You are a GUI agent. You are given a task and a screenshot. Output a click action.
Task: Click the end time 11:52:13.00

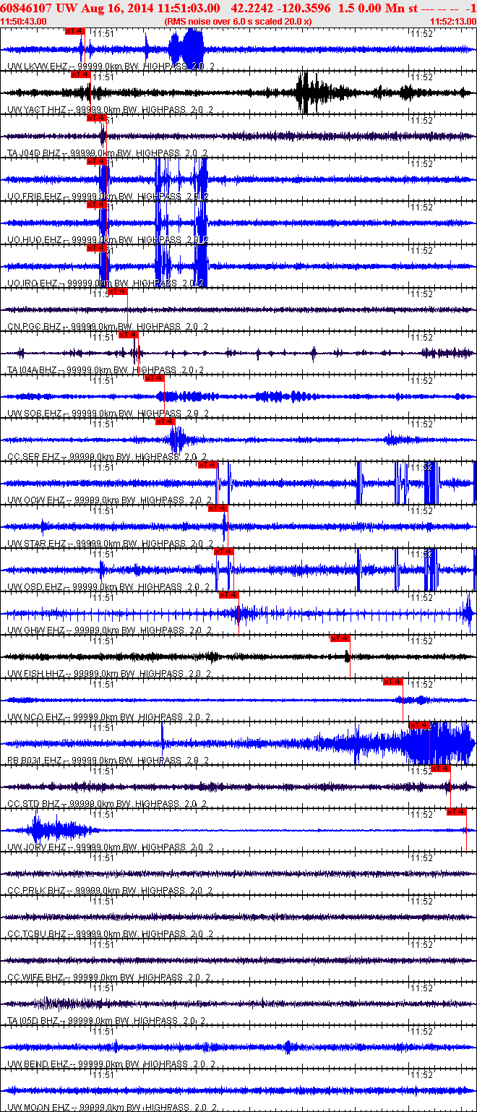[452, 22]
